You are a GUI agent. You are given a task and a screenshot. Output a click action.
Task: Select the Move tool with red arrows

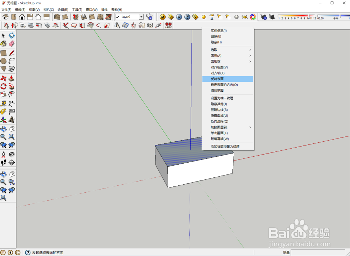(3, 78)
